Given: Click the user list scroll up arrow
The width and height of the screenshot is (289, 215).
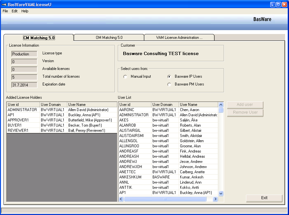Looking at the screenshot, I should click(221, 105).
